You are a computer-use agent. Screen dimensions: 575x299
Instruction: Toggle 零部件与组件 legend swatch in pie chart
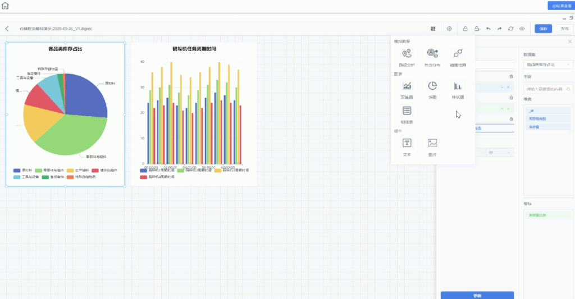click(x=39, y=171)
